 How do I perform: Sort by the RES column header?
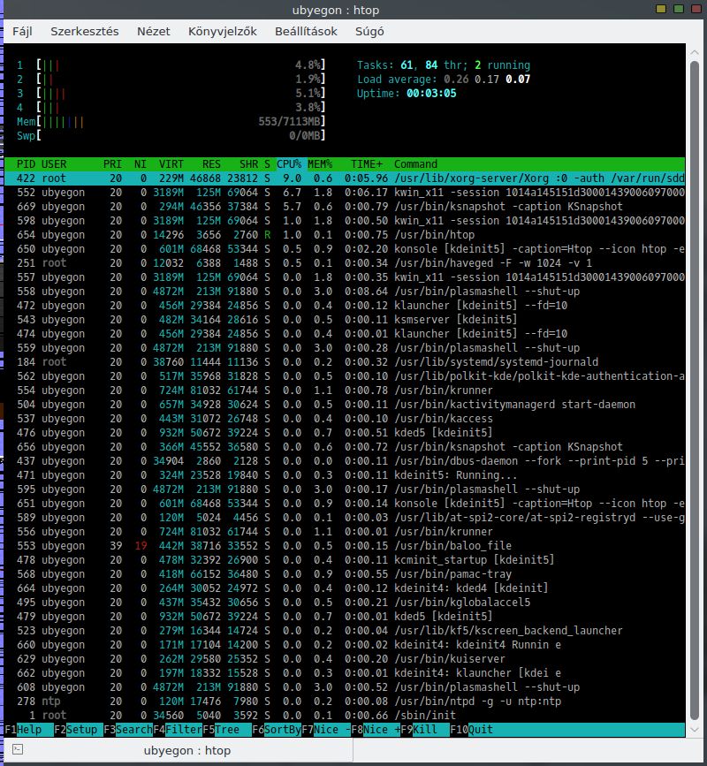(211, 164)
